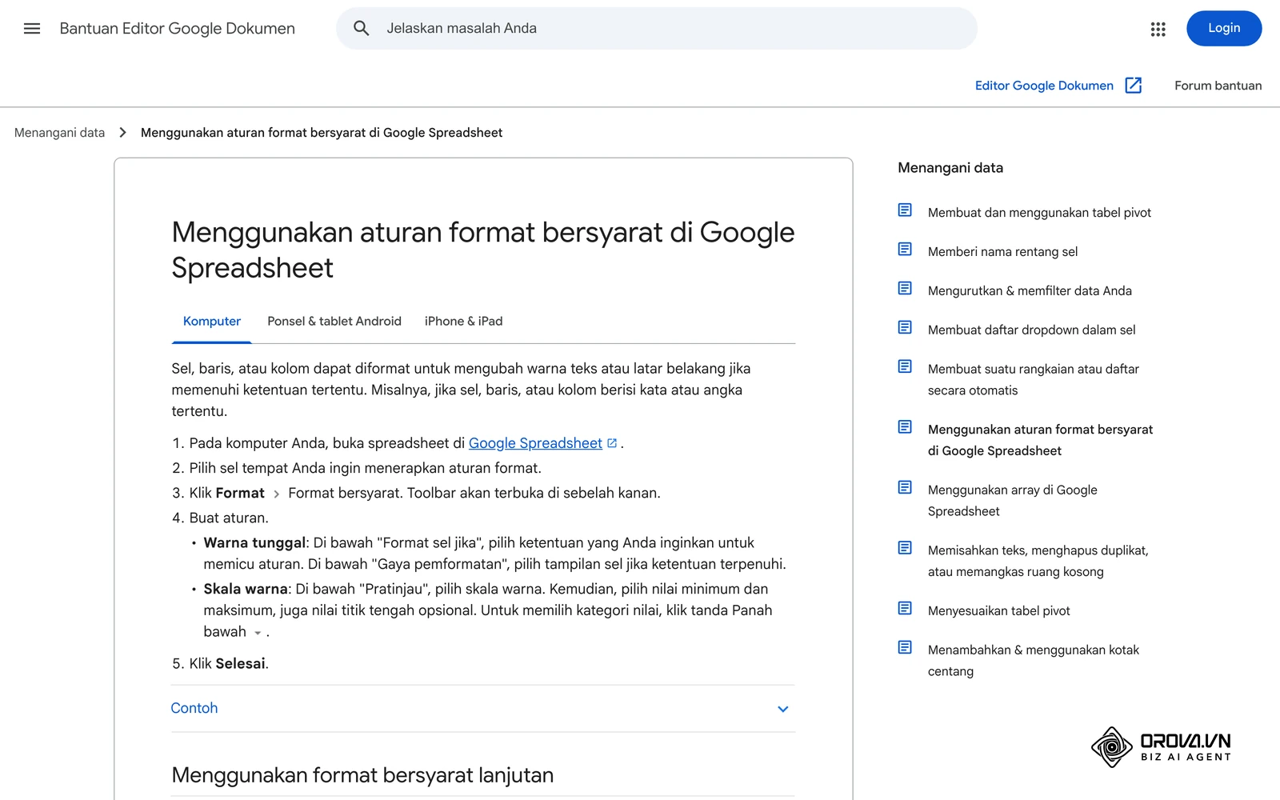Viewport: 1280px width, 800px height.
Task: Click article icon for Memisahkan teks, menghapus duplikat
Action: 905,548
